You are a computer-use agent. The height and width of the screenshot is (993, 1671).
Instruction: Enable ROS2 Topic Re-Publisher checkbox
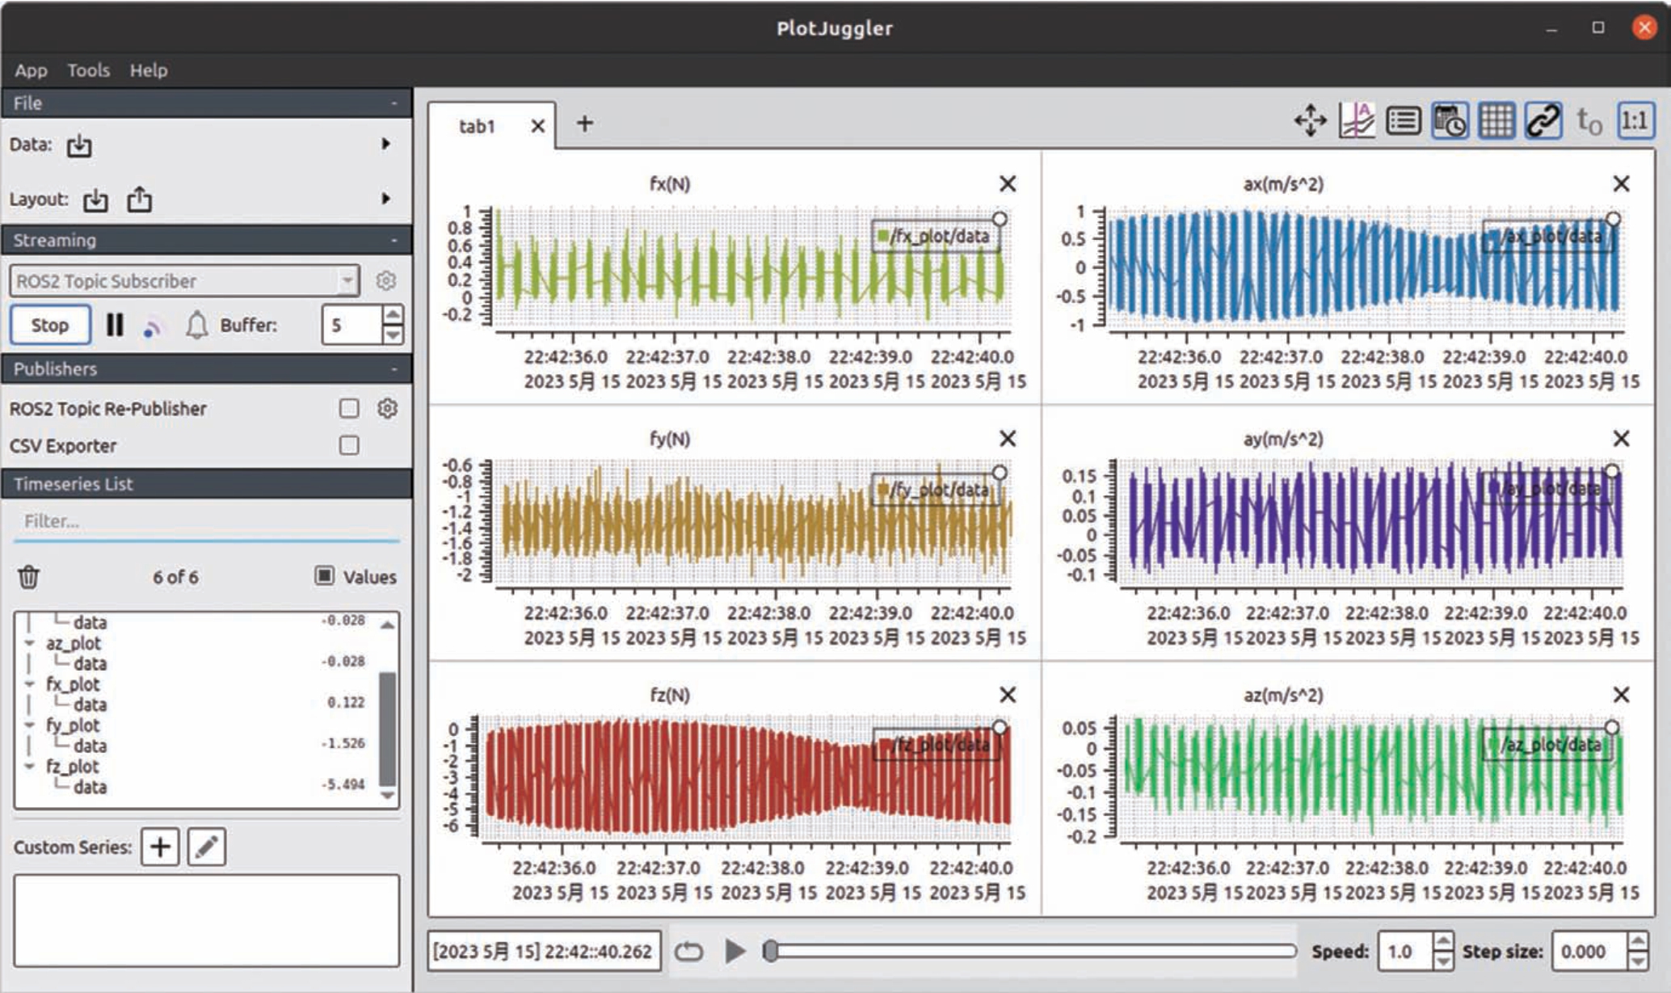349,408
